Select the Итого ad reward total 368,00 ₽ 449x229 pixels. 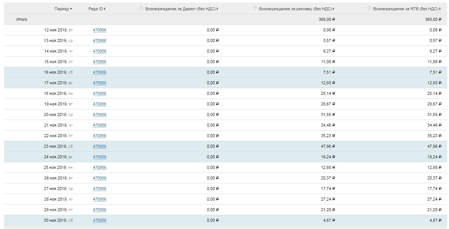pyautogui.click(x=327, y=19)
